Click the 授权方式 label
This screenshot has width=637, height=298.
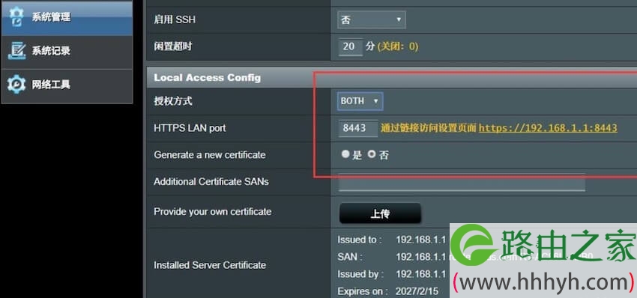pos(172,101)
